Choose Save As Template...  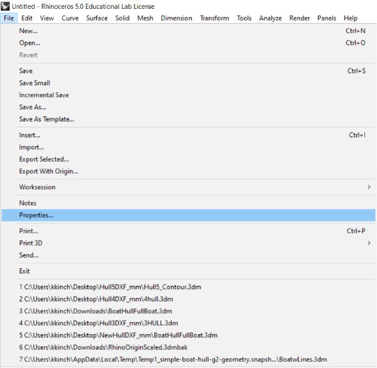(x=188, y=119)
